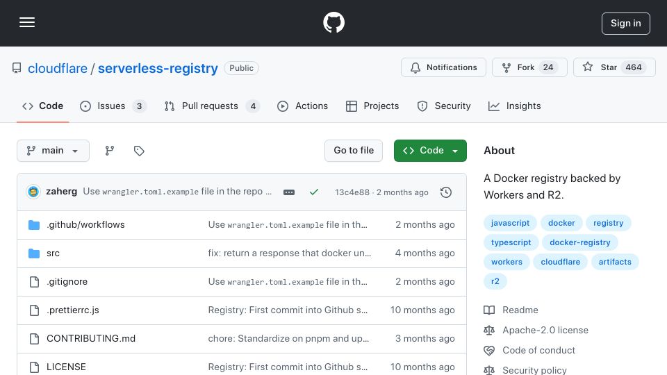Open the commit history clock icon
The image size is (667, 375).
point(446,192)
